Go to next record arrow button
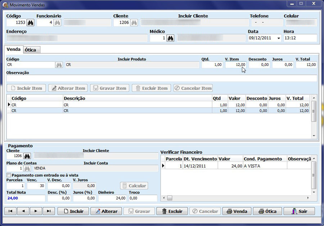The height and width of the screenshot is (226, 324). click(x=36, y=211)
